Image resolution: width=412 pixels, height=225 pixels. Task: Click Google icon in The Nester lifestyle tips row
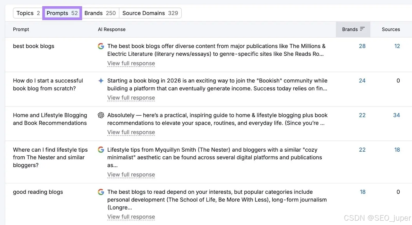pyautogui.click(x=101, y=150)
